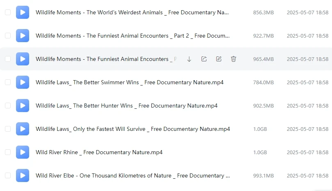This screenshot has width=332, height=191.
Task: Check the box for World's Weirdest Animals
Action: [x=8, y=12]
